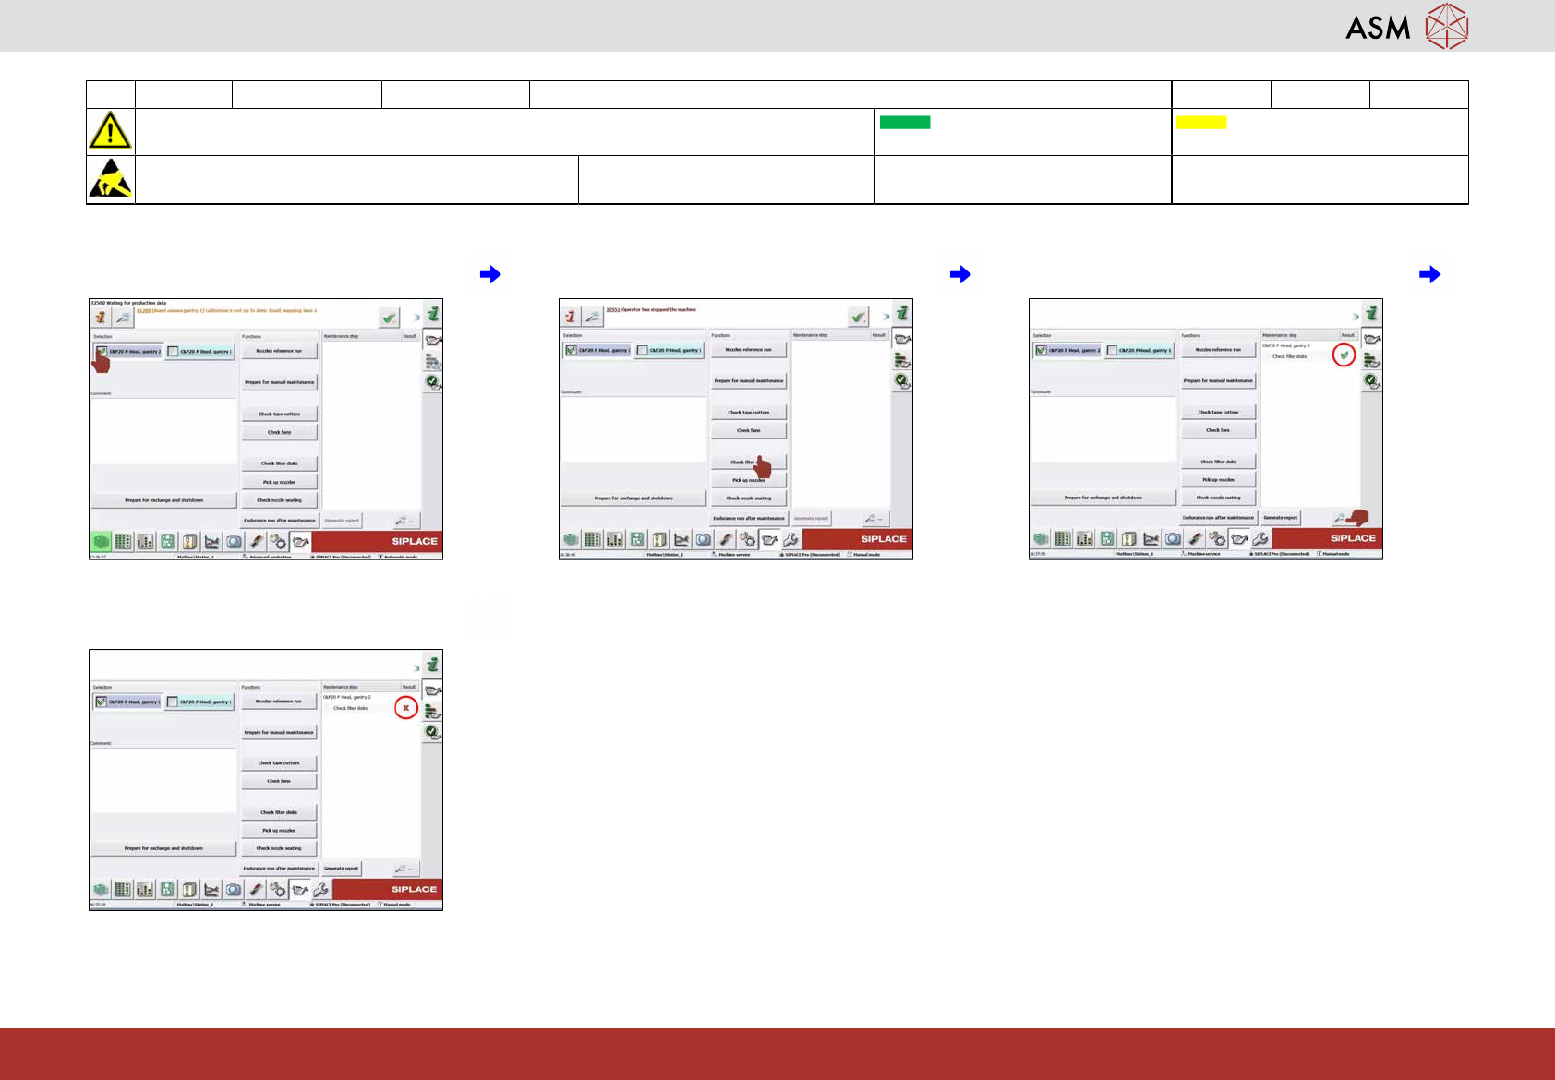
Task: Click Check tape cutters on the 32551 screen
Action: pyautogui.click(x=749, y=413)
